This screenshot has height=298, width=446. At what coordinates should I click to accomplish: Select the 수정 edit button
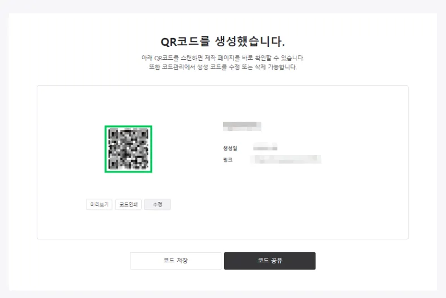(157, 204)
